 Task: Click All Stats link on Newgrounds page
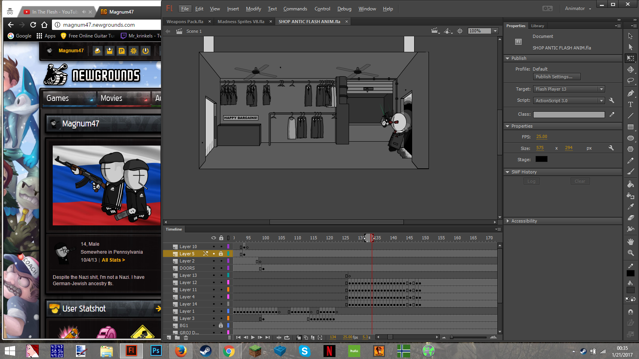[113, 260]
